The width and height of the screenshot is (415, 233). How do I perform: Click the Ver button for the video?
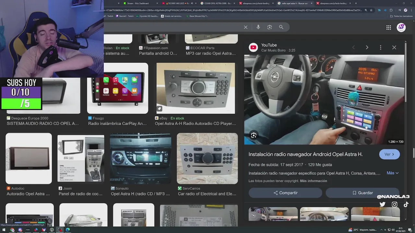tap(389, 154)
